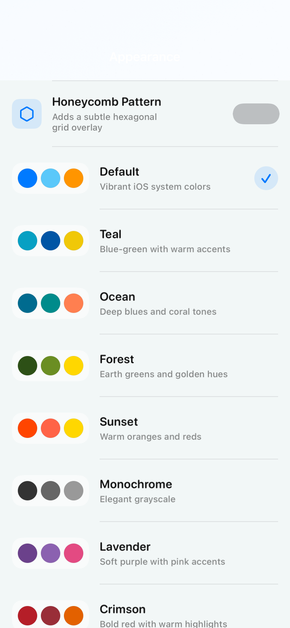Tap the checkmark on the Default theme
Image resolution: width=290 pixels, height=628 pixels.
[266, 178]
